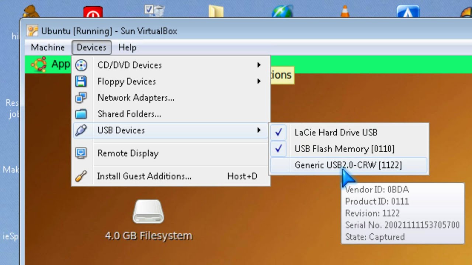Click the VirtualBox title bar icon

tap(32, 31)
